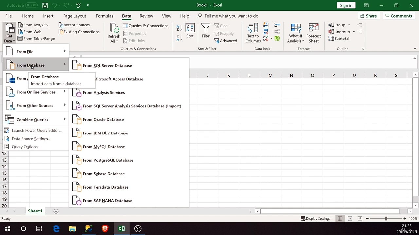Open the From File submenu

pyautogui.click(x=36, y=52)
